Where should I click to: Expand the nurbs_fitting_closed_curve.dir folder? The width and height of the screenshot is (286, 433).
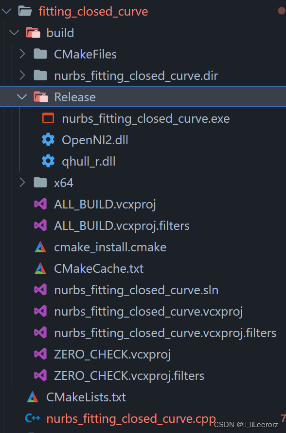[x=21, y=75]
